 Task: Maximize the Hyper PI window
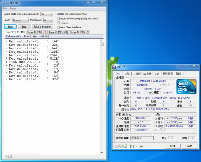(x=94, y=2)
